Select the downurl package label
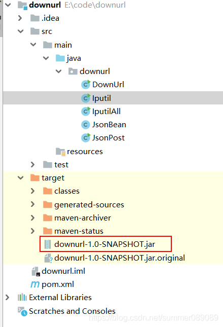This screenshot has width=223, height=327. (95, 71)
